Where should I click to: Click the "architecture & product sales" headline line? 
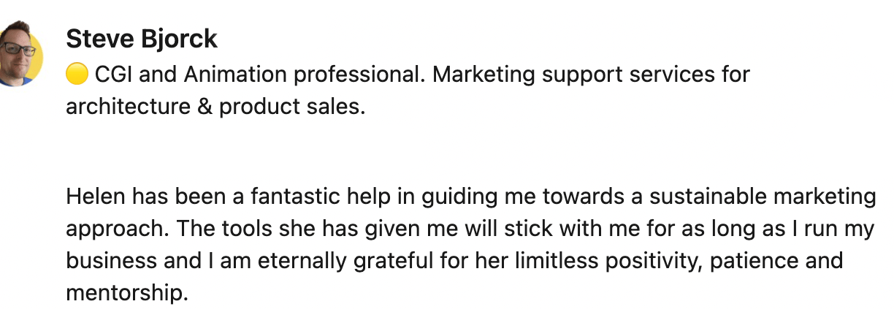(215, 107)
